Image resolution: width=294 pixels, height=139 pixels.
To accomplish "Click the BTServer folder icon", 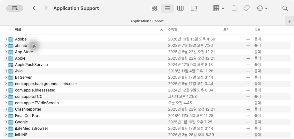I will point(11,77).
